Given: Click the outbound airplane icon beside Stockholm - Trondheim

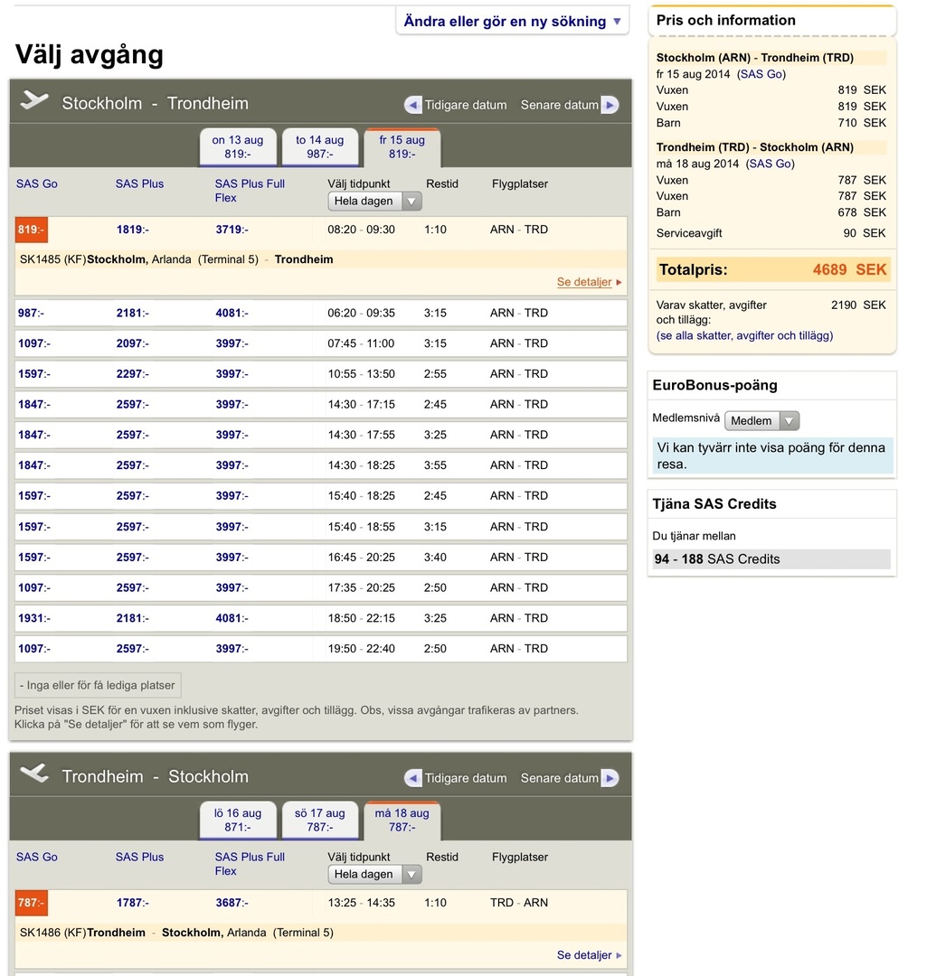Looking at the screenshot, I should [34, 101].
